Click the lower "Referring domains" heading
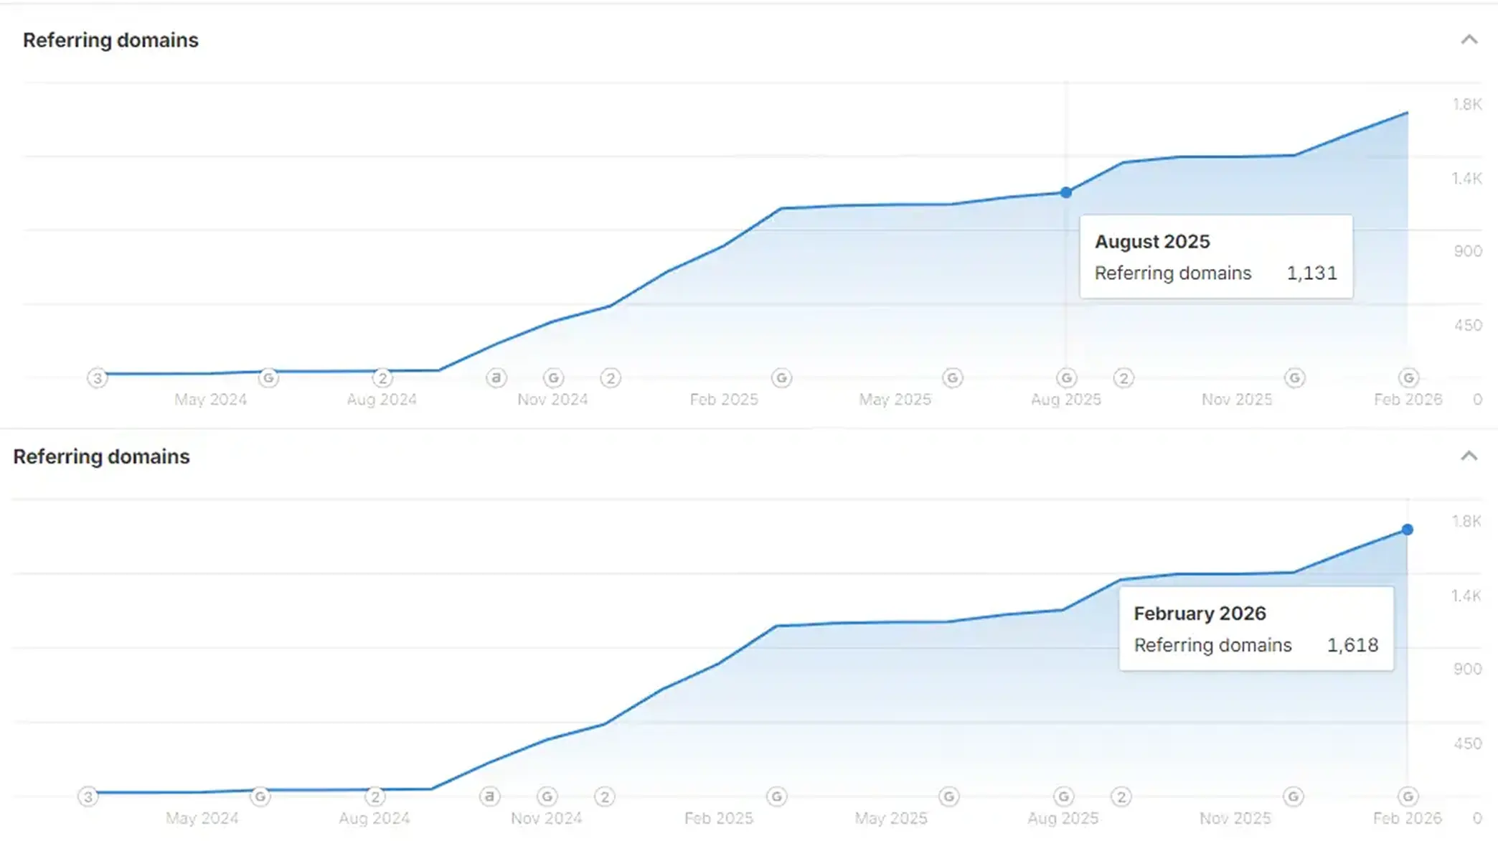Viewport: 1498px width, 841px height. tap(101, 457)
